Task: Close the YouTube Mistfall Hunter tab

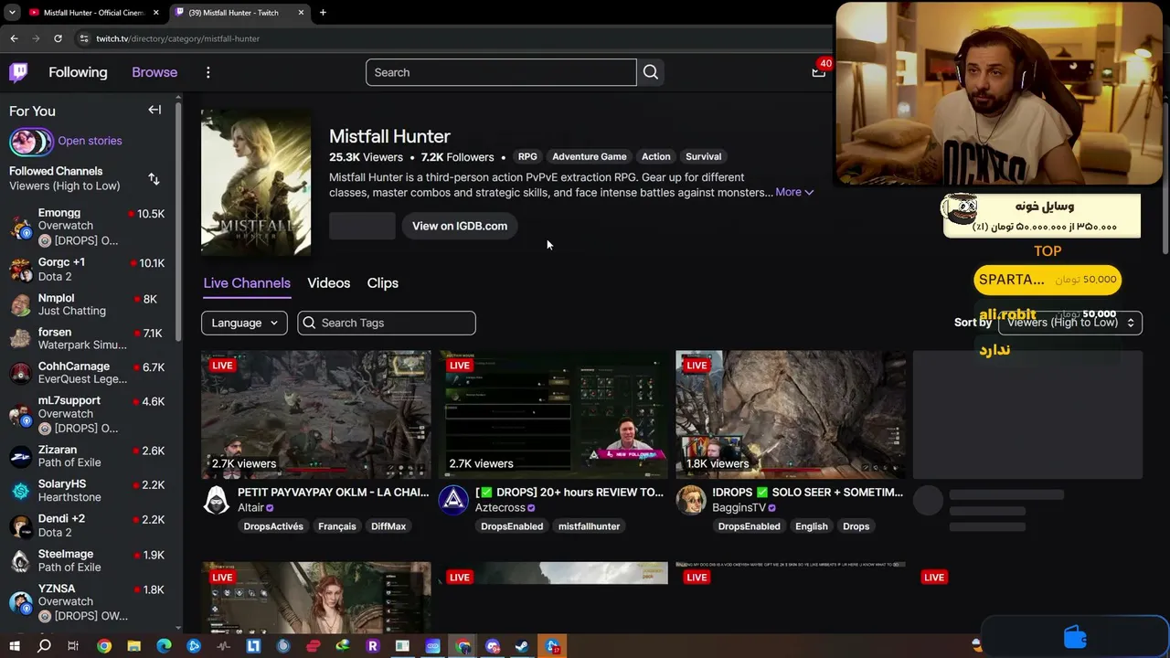Action: tap(156, 13)
